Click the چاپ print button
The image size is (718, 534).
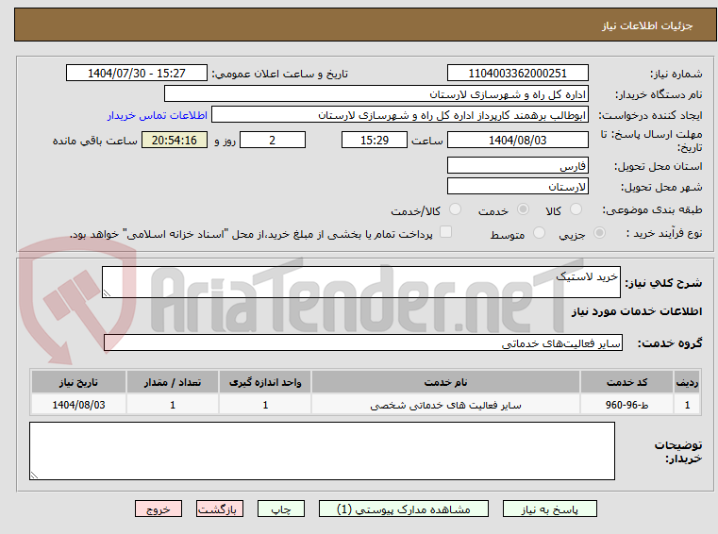(281, 509)
